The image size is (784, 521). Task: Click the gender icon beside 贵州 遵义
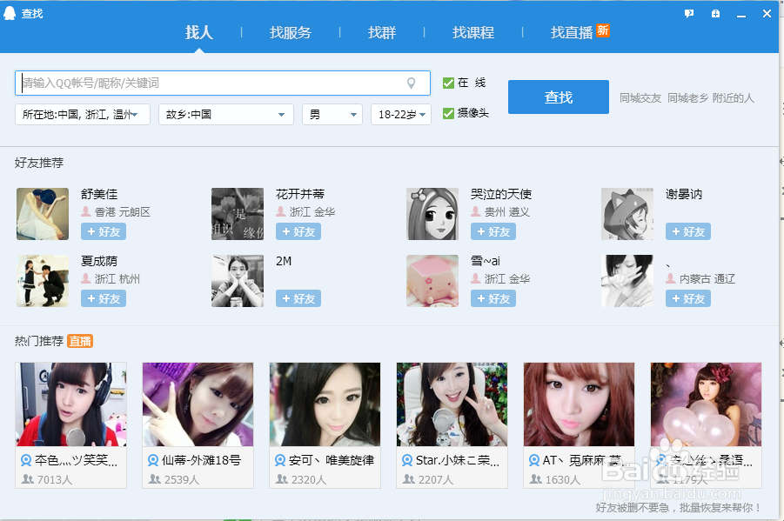point(475,211)
